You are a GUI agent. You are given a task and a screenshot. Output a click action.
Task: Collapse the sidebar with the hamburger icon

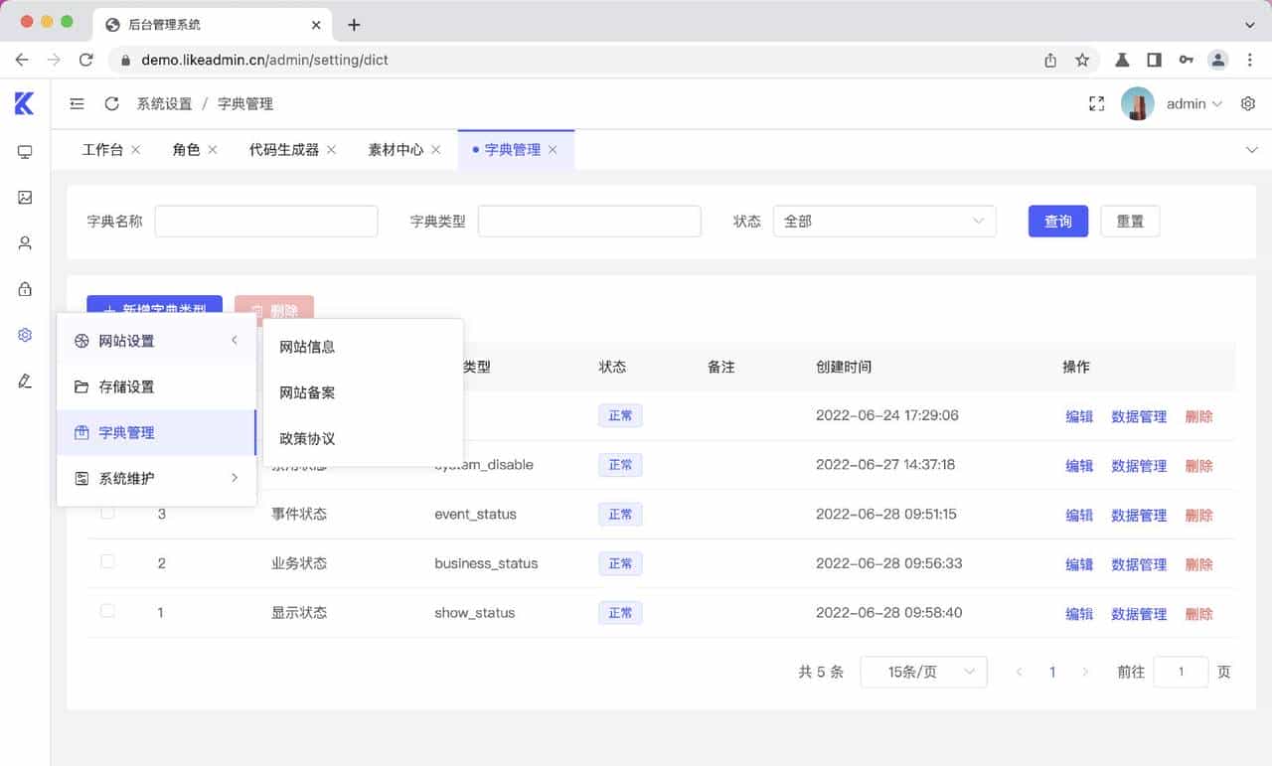point(77,102)
